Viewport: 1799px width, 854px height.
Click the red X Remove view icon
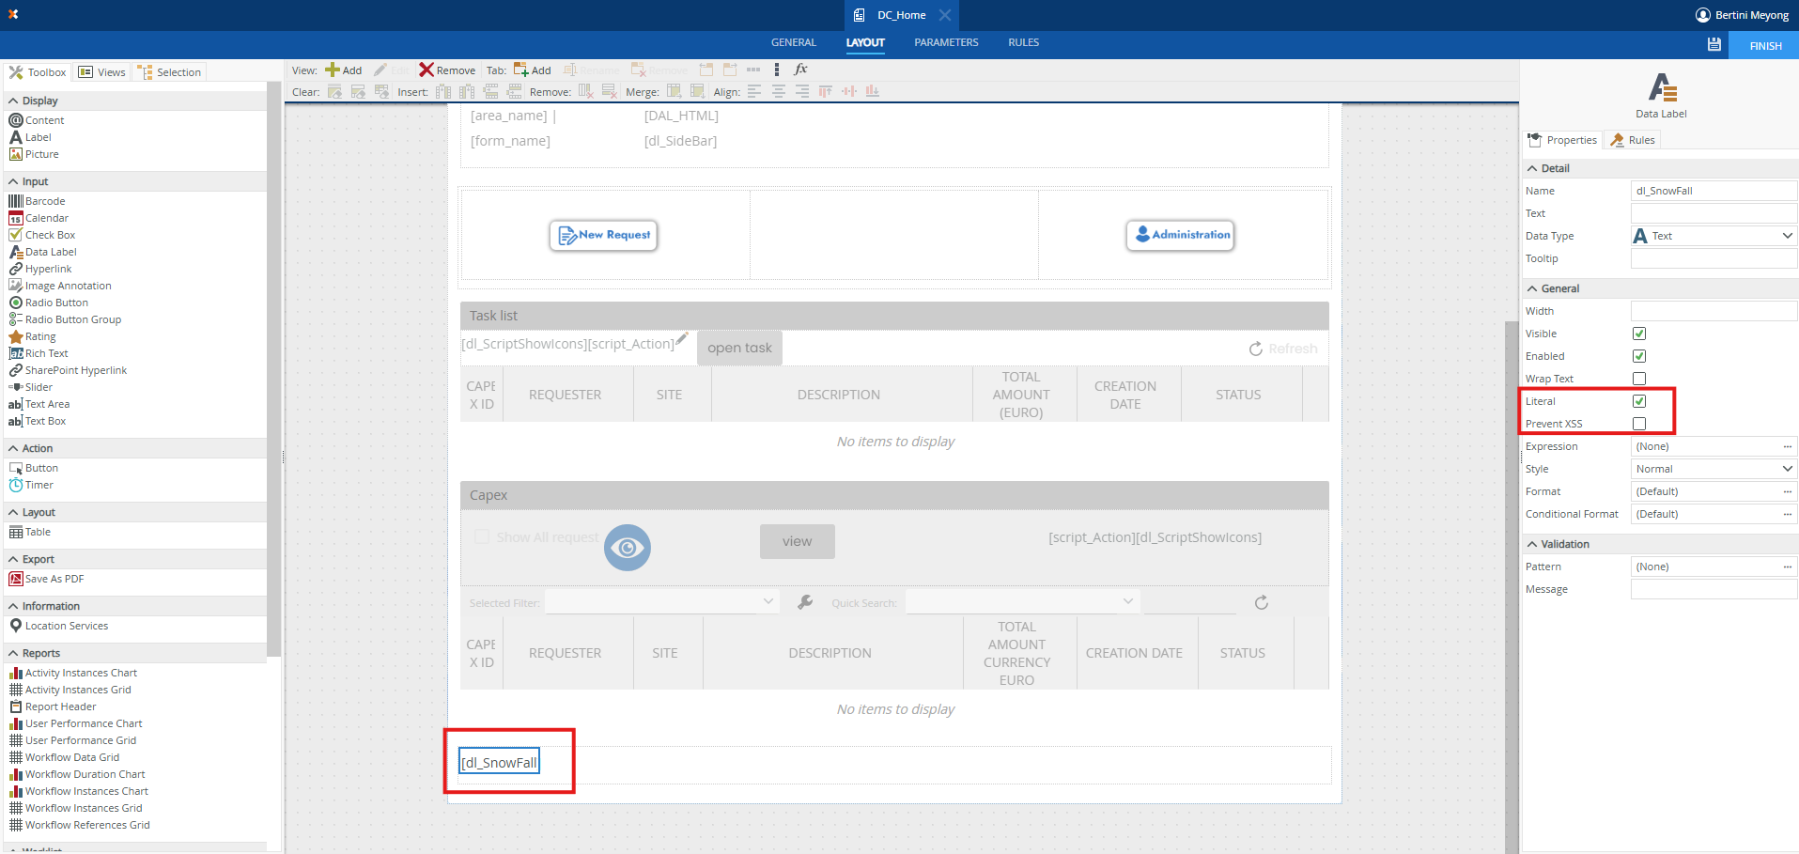(x=426, y=70)
